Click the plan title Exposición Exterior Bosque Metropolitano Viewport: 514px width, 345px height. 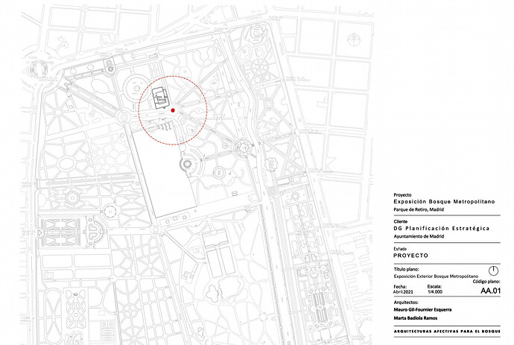[436, 276]
